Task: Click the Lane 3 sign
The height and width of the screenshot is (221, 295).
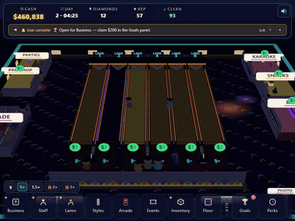Action: pyautogui.click(x=138, y=55)
